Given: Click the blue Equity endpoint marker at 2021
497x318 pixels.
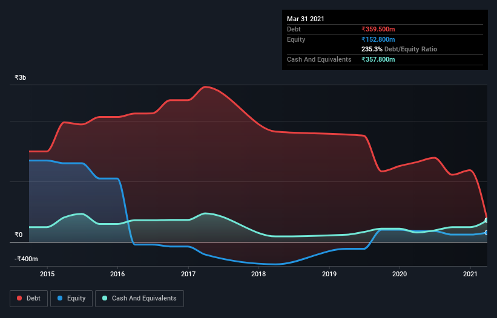Looking at the screenshot, I should [487, 233].
